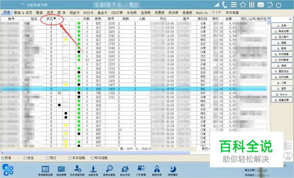Screen dimensions: 294x178
Task: Click the 房号 column header
Action: point(111,19)
